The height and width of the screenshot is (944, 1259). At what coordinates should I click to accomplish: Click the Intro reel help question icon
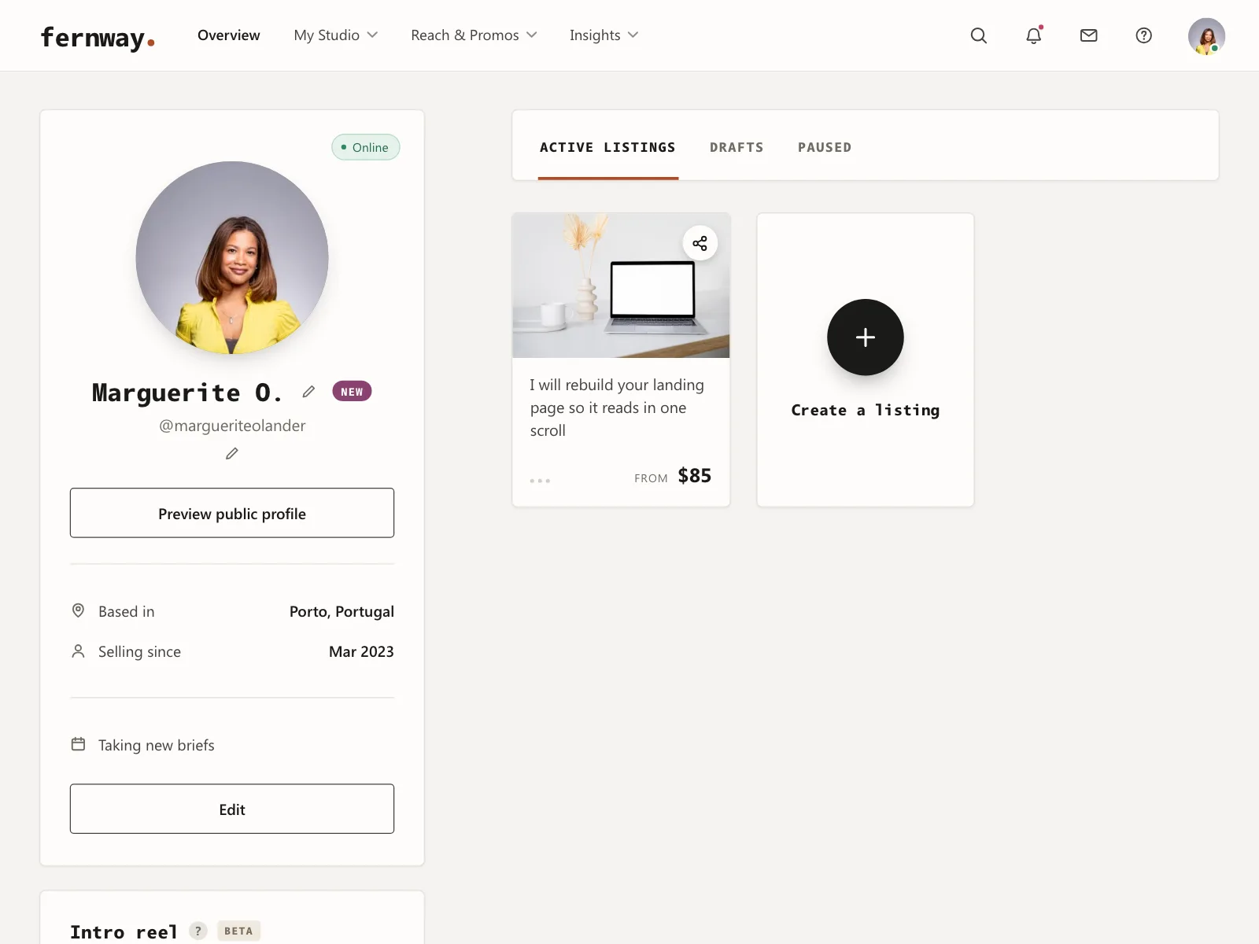(198, 931)
